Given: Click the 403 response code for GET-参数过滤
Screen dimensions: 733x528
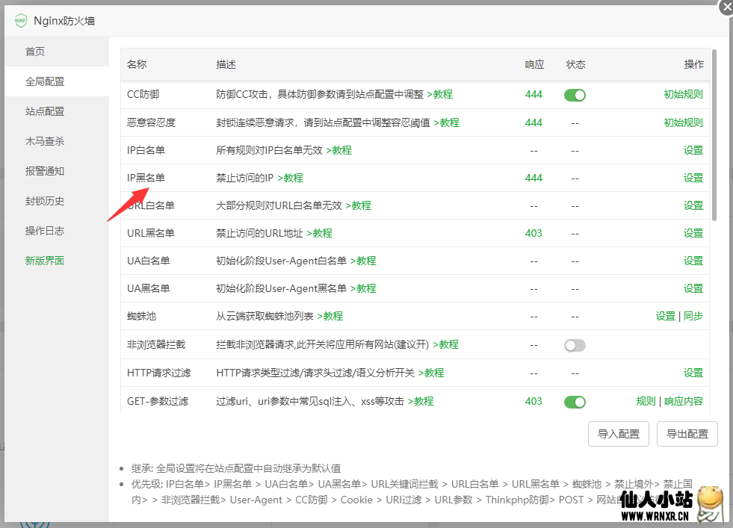Looking at the screenshot, I should coord(533,401).
